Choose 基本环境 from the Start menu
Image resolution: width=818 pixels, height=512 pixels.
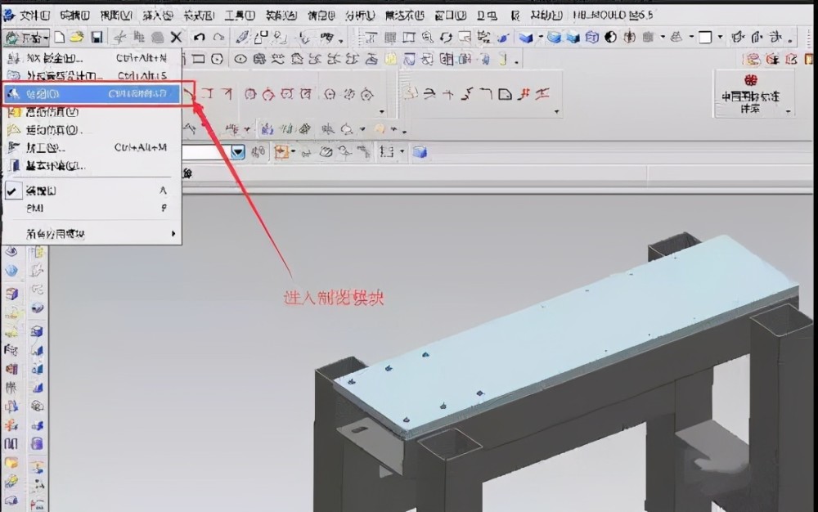[92, 166]
